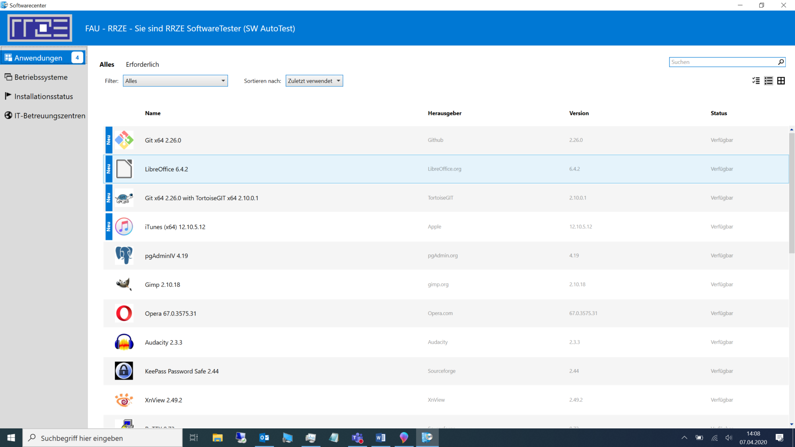The image size is (795, 447).
Task: Open IT-Betreuungszentren sidebar link
Action: click(50, 116)
